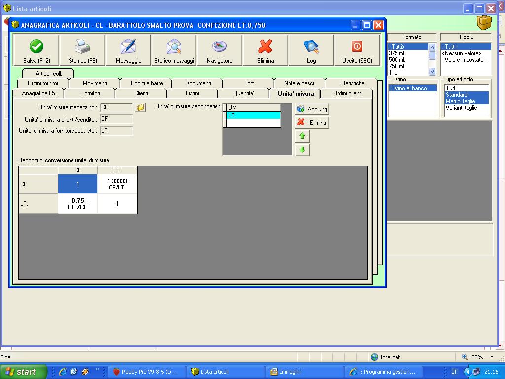Click the Uscita (ESC) exit icon

click(357, 47)
